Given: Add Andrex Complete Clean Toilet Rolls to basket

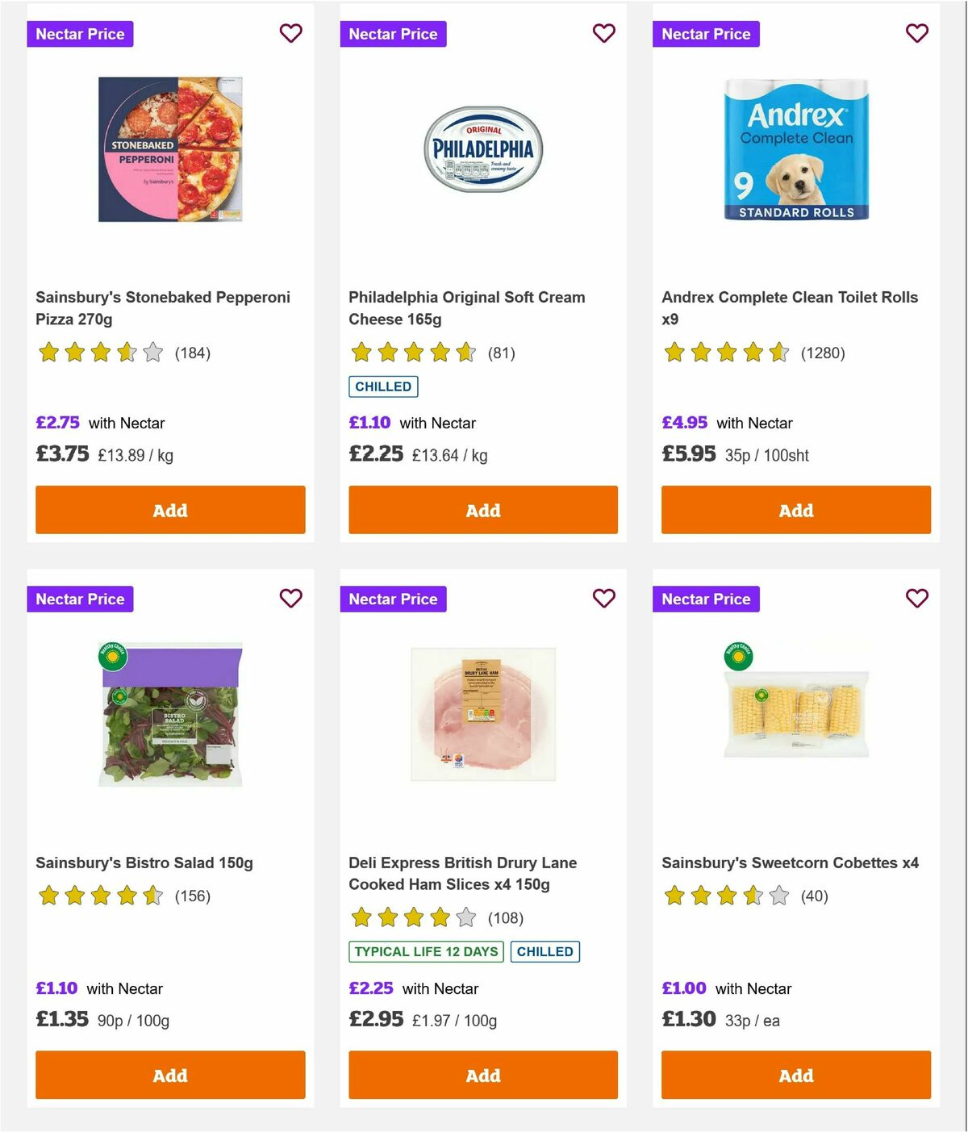Looking at the screenshot, I should [796, 510].
